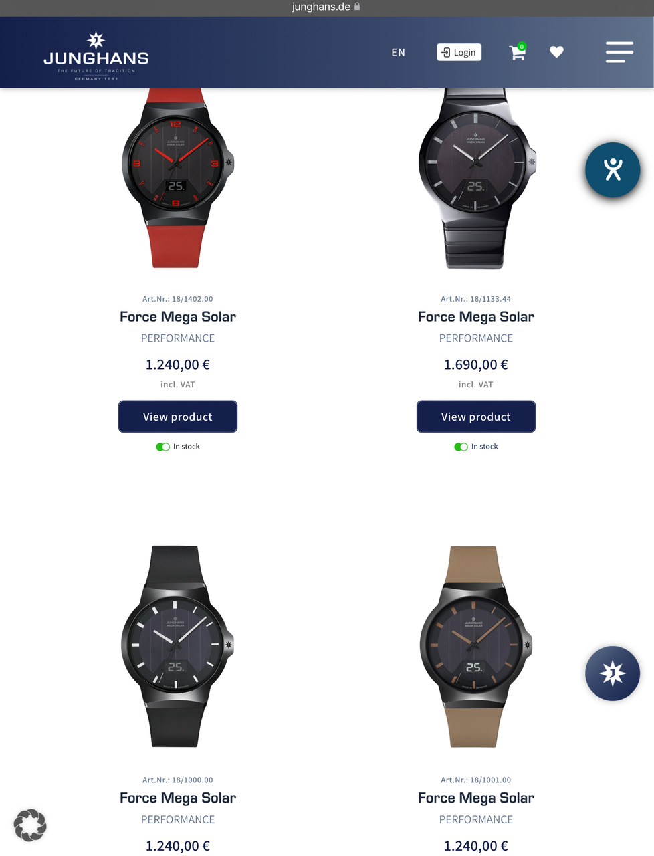This screenshot has width=654, height=856.
Task: Open the red strap watch image
Action: (178, 178)
